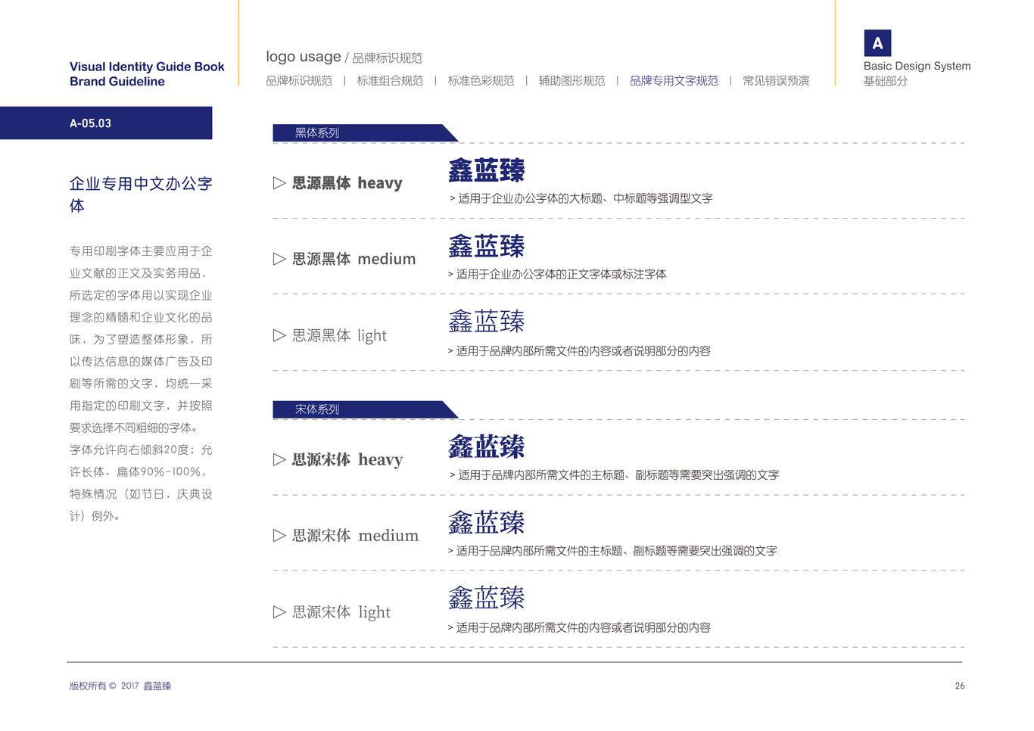The width and height of the screenshot is (1034, 731).
Task: Click the 基础部分 label
Action: tap(886, 81)
